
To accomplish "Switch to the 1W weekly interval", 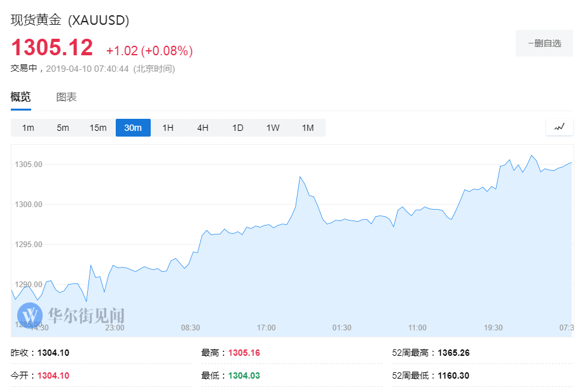I will point(273,128).
